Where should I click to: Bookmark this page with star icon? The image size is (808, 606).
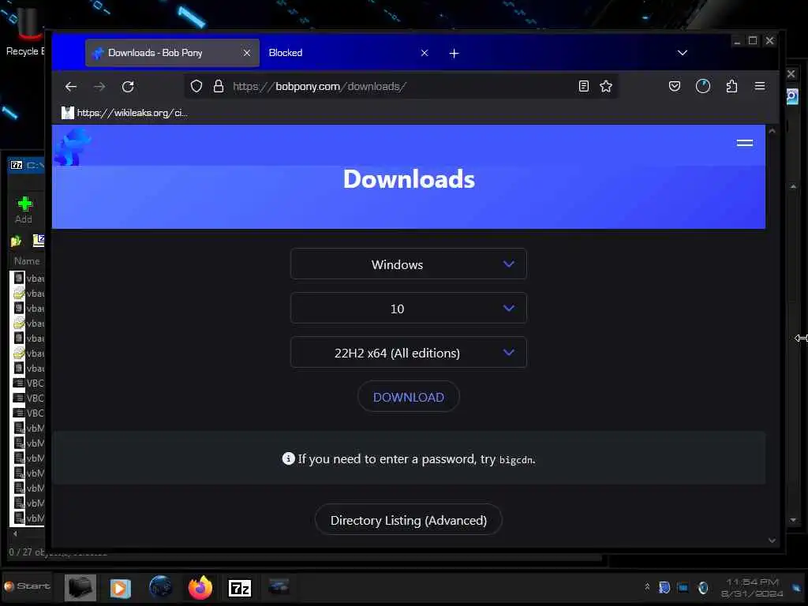[x=606, y=86]
